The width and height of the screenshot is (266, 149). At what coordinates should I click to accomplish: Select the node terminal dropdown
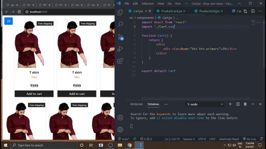pyautogui.click(x=205, y=104)
